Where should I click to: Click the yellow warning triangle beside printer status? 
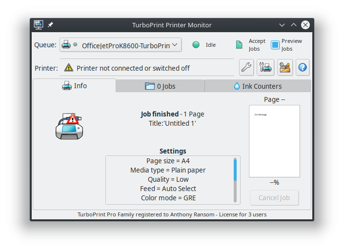coord(69,68)
